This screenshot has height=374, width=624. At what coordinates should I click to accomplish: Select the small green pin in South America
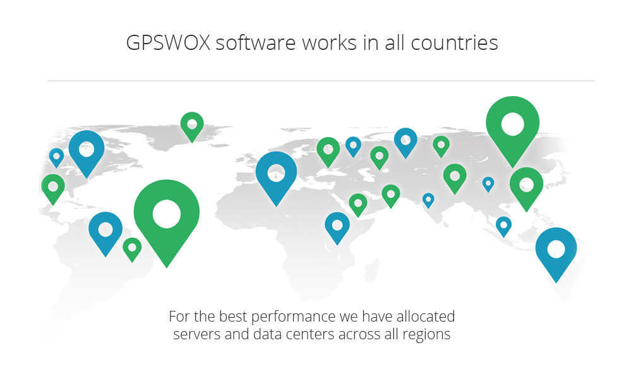(132, 248)
